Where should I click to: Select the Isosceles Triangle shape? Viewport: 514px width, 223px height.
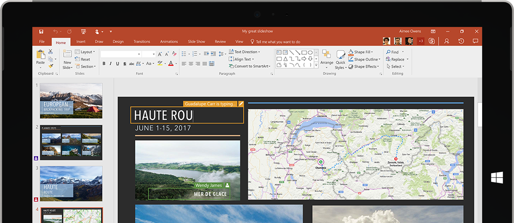click(285, 59)
